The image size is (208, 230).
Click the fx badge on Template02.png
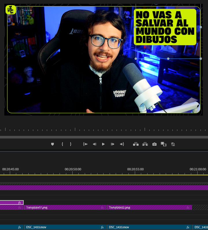(x=188, y=208)
